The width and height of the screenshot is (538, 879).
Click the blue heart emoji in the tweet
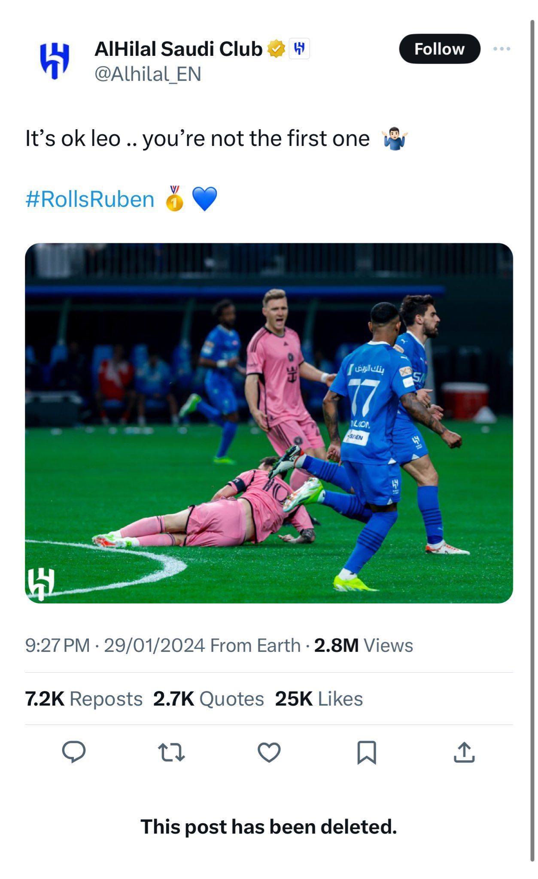(207, 198)
